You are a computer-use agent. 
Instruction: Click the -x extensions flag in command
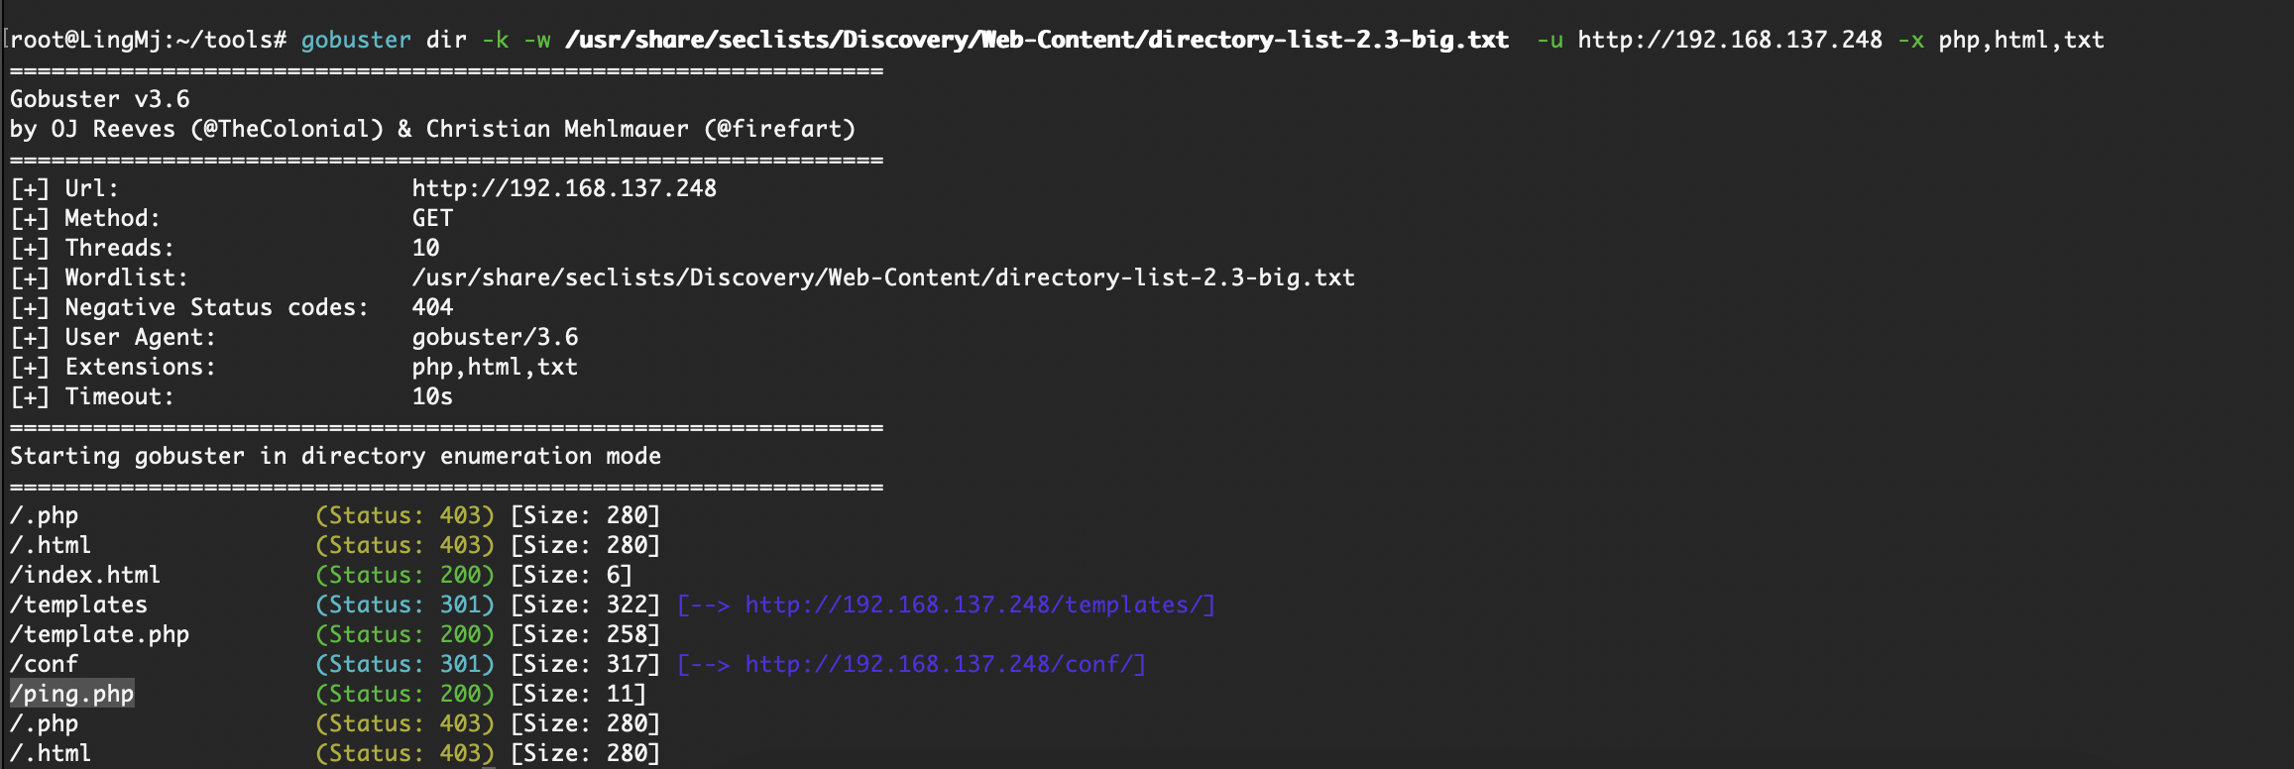(1911, 40)
